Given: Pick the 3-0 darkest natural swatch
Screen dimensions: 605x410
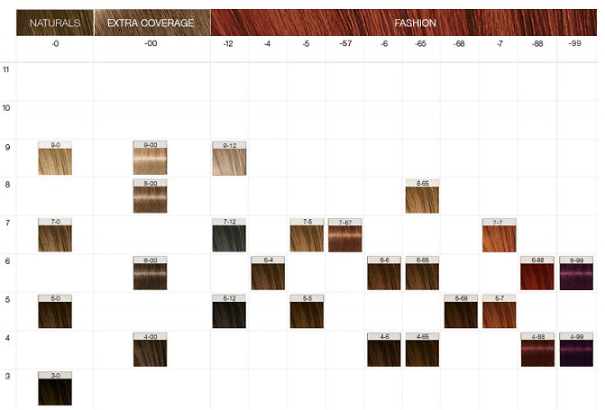Looking at the screenshot, I should pos(55,388).
